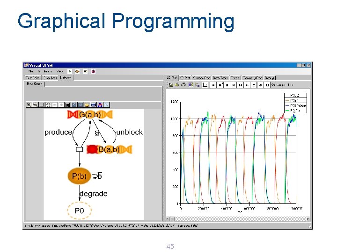
Task: Open the Trace tab
Action: click(235, 78)
